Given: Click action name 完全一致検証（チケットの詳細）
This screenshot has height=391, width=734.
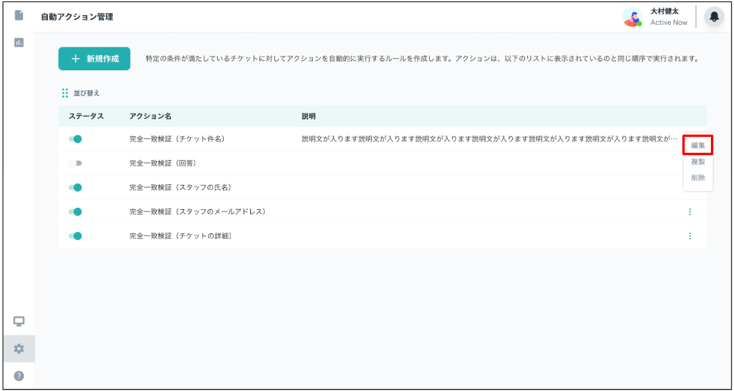Looking at the screenshot, I should 180,236.
